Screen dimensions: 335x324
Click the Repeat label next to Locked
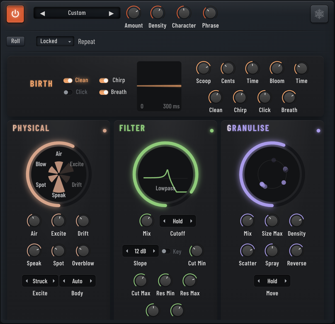click(x=87, y=42)
